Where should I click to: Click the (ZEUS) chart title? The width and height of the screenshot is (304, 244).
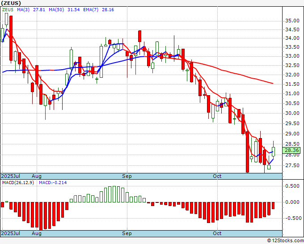pos(11,3)
